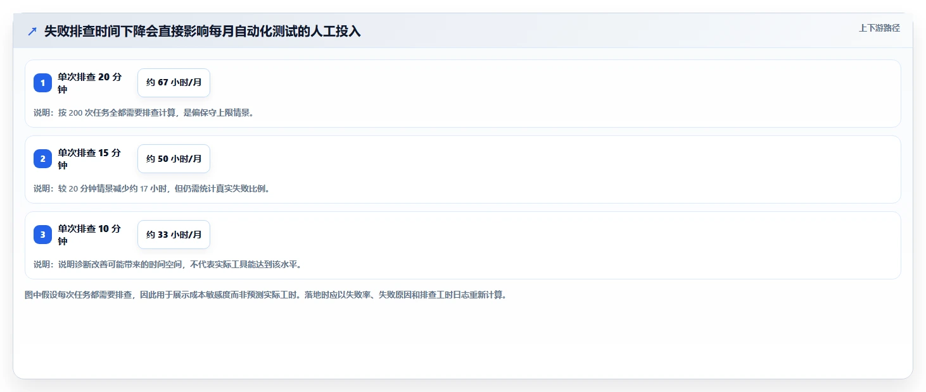Click the note 说明诊断改善可能带来的时间空间
The height and width of the screenshot is (392, 926).
167,264
